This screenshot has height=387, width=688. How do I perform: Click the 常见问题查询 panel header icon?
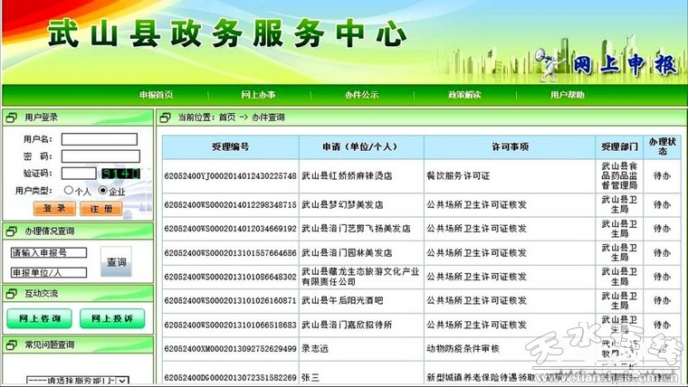(11, 345)
